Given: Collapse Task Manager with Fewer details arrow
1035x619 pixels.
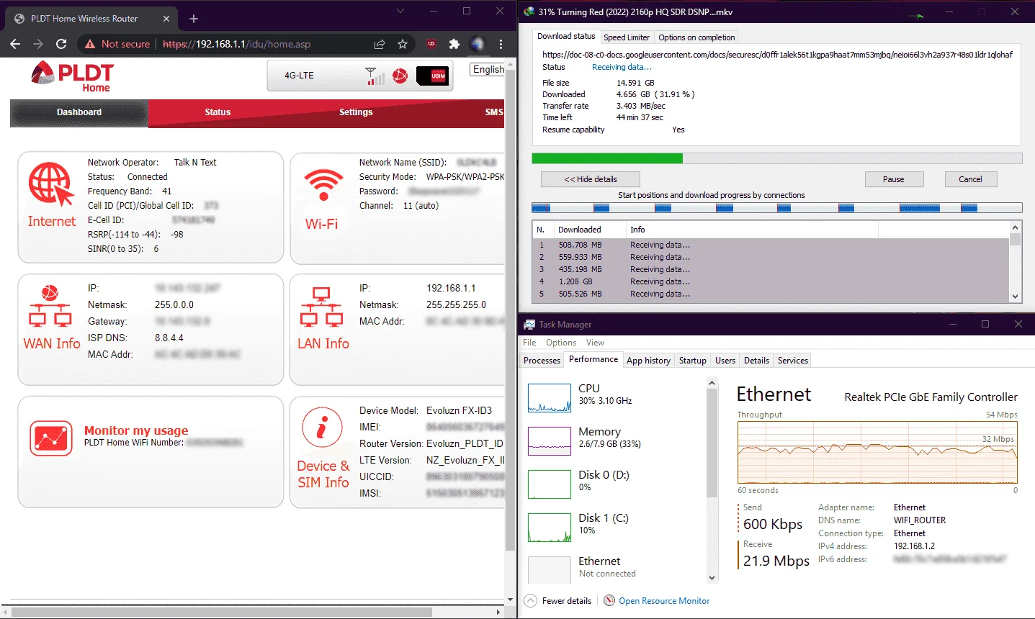Looking at the screenshot, I should tap(531, 600).
